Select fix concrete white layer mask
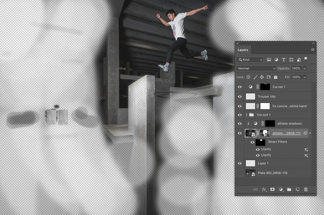The height and width of the screenshot is (215, 324). point(265,106)
